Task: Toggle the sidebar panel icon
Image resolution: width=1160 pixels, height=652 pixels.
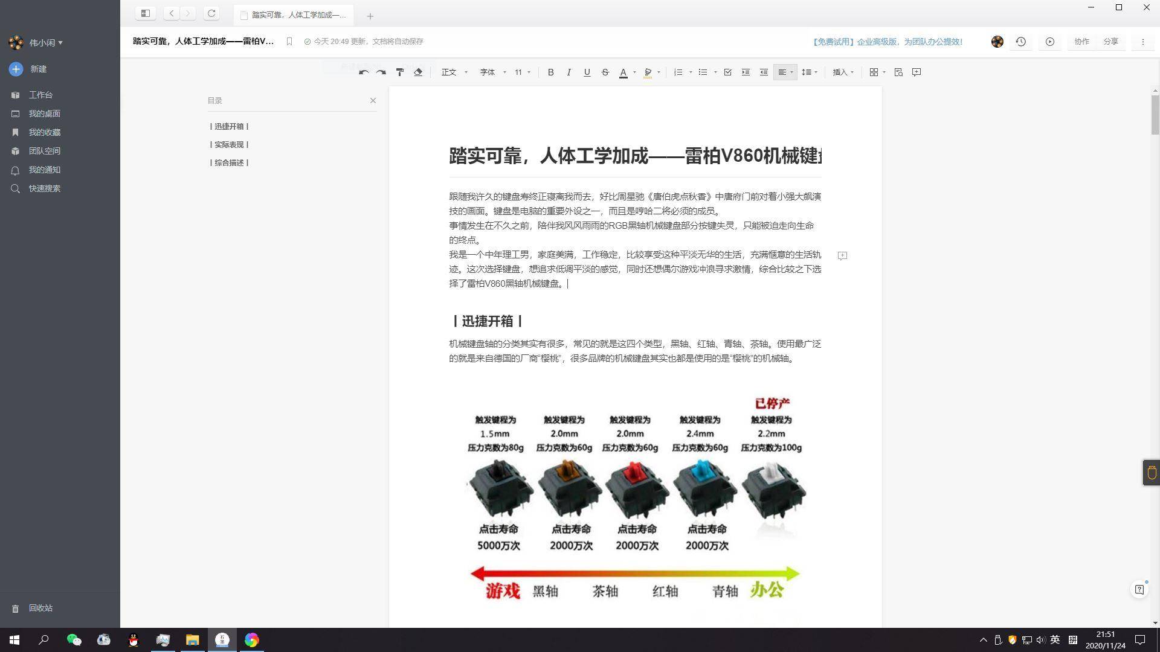Action: [x=146, y=13]
